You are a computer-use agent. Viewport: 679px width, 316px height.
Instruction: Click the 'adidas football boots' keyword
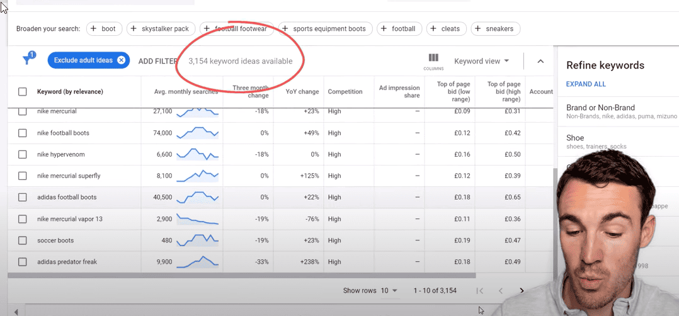click(67, 197)
